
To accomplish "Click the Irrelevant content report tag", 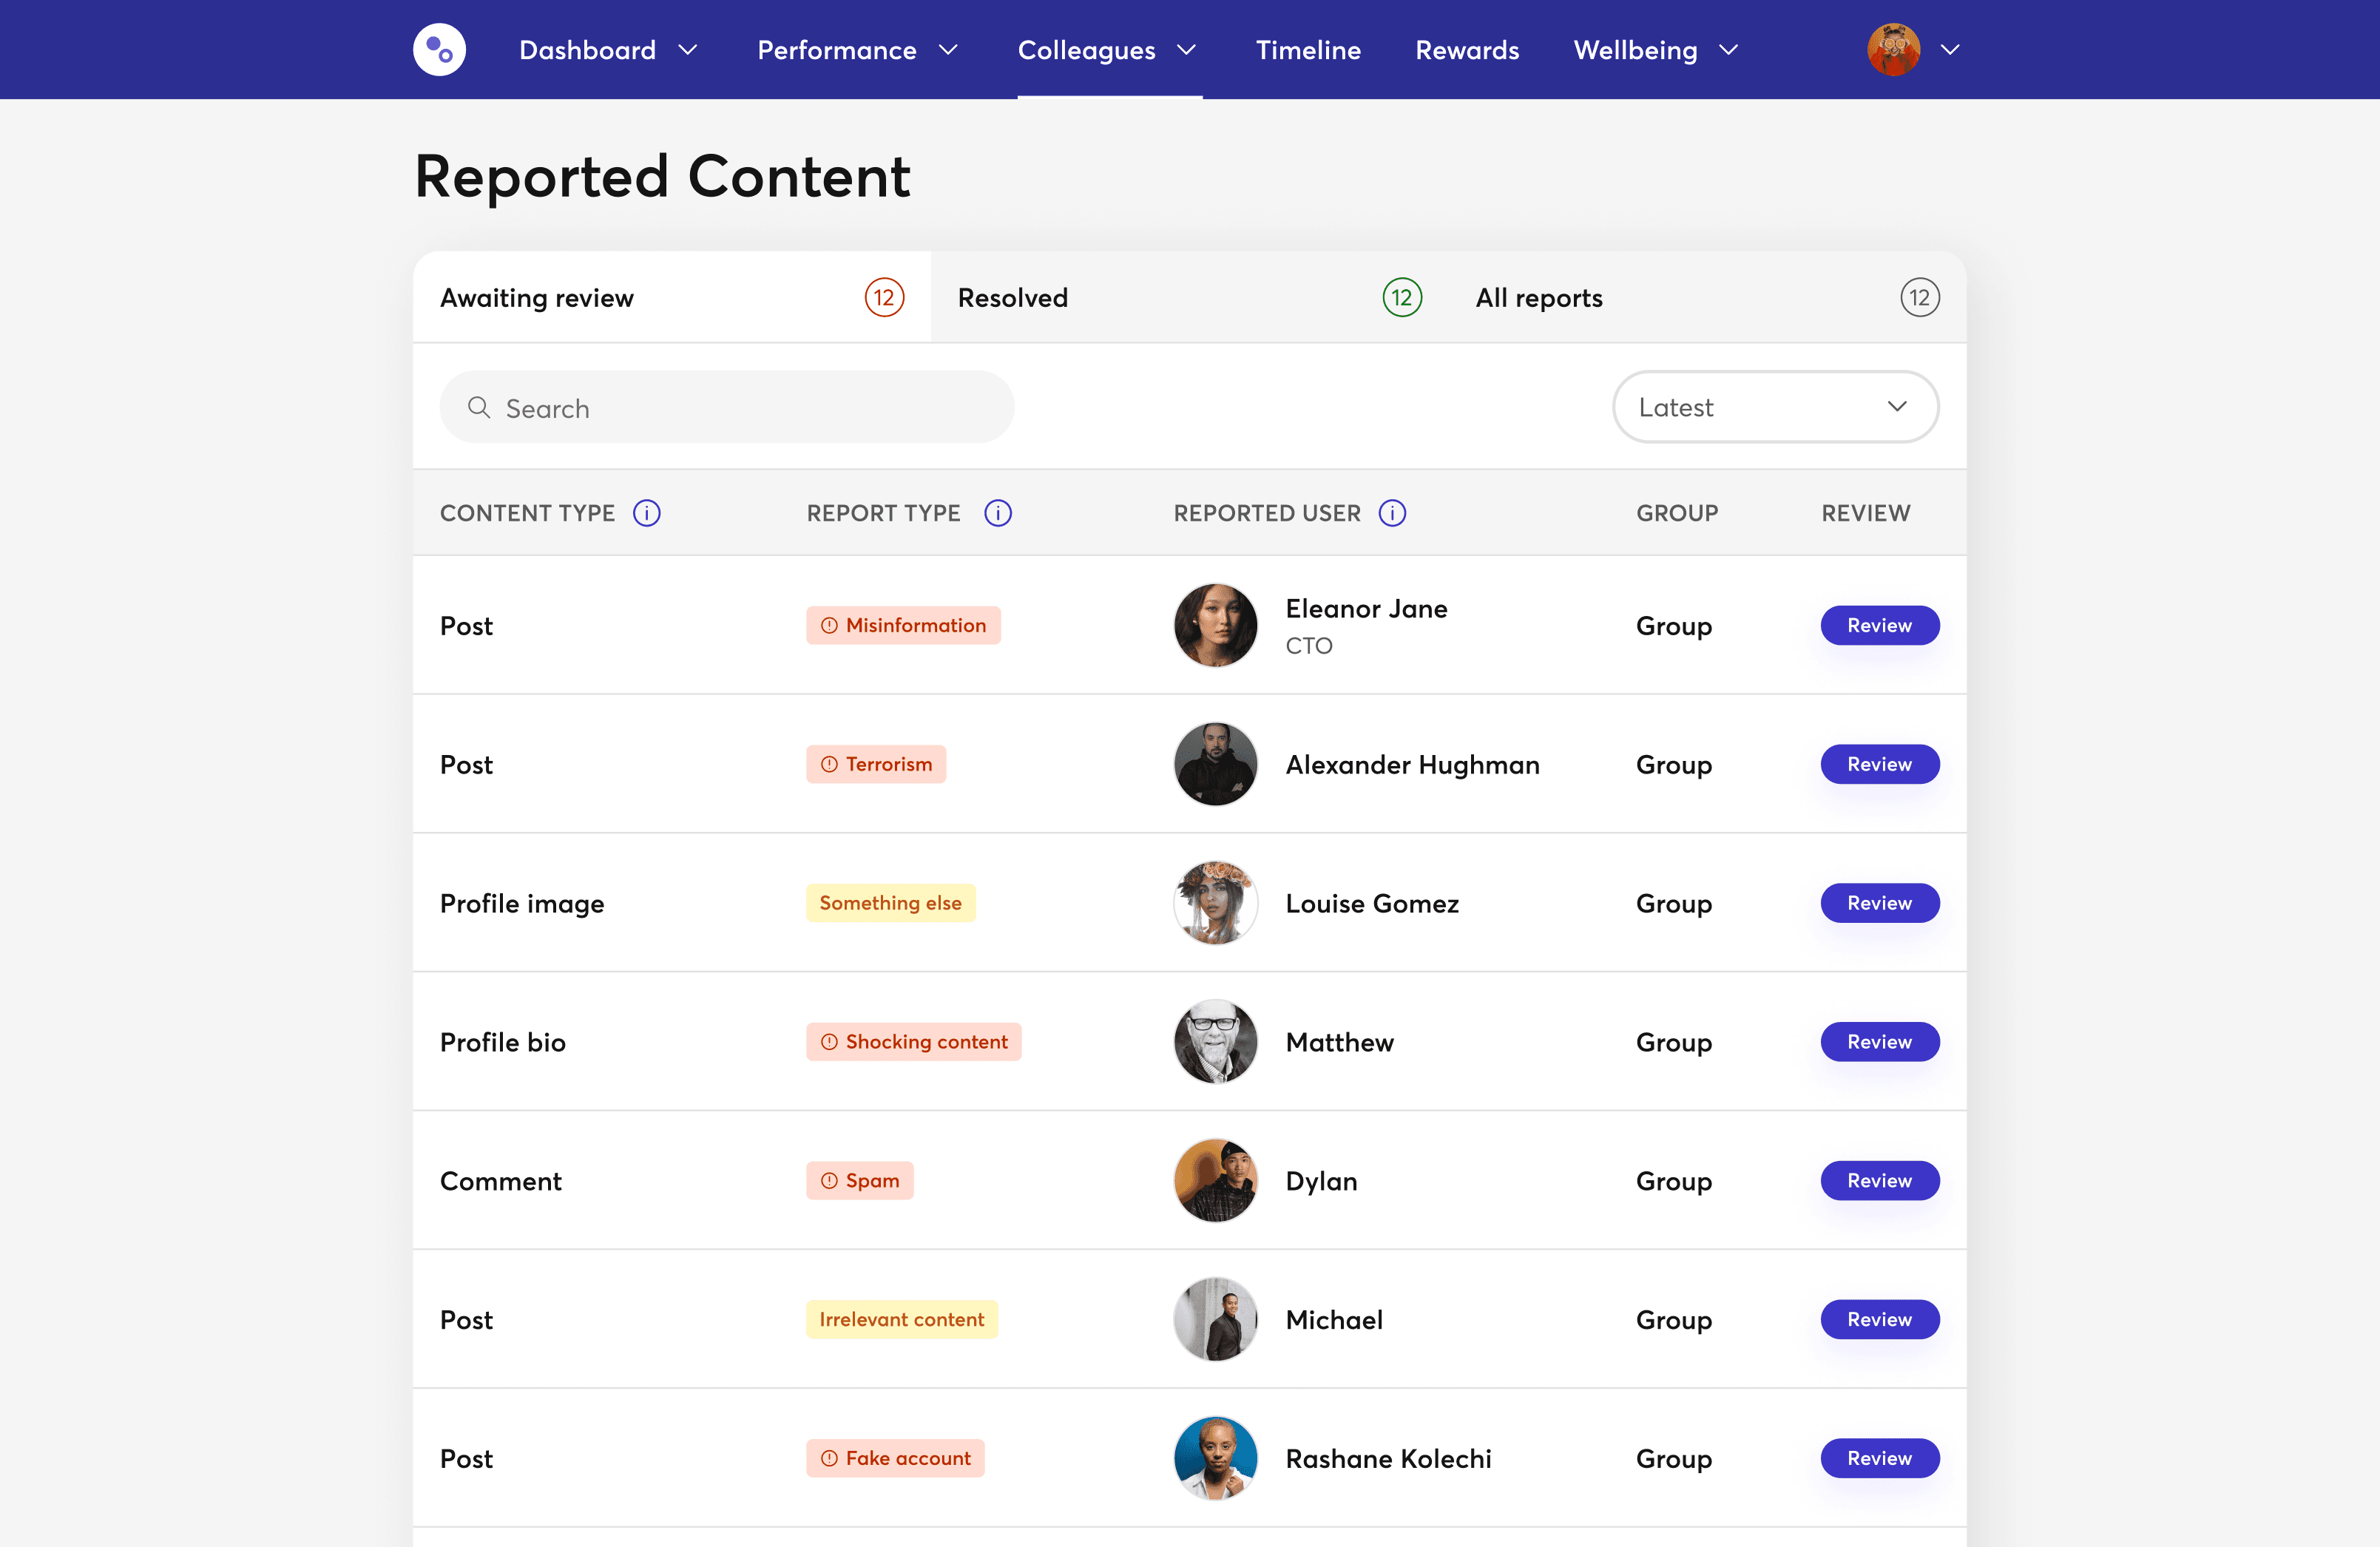I will (x=902, y=1320).
